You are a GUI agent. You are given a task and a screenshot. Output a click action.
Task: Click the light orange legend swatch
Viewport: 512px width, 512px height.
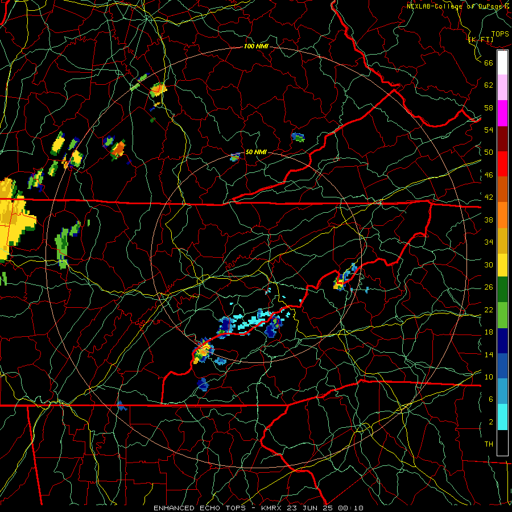(x=502, y=215)
